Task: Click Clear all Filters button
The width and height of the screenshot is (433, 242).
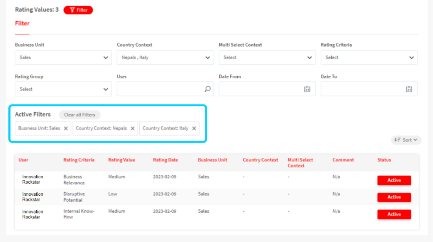Action: click(x=80, y=115)
